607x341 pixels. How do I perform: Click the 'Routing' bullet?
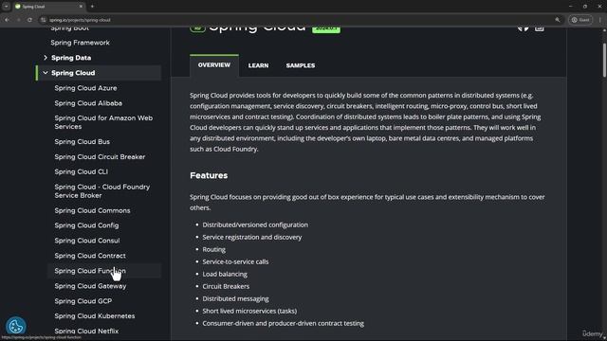(213, 249)
